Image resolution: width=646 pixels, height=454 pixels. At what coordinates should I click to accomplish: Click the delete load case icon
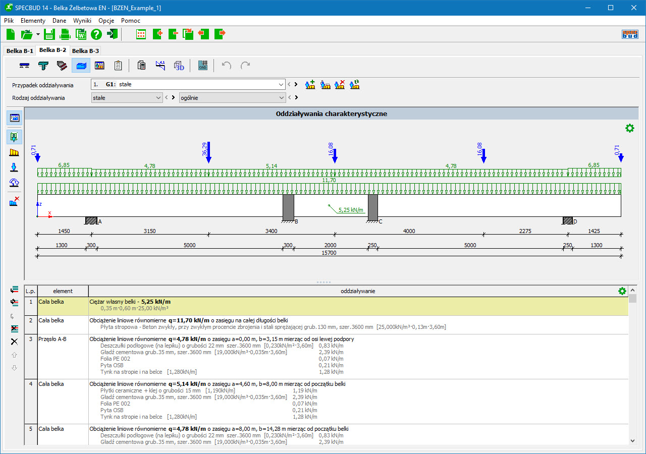click(x=340, y=85)
